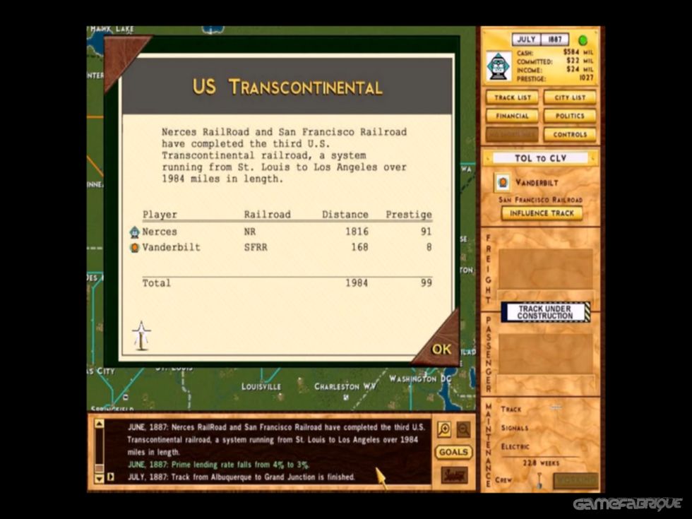Zoom in on the map
The height and width of the screenshot is (519, 692).
pyautogui.click(x=444, y=429)
